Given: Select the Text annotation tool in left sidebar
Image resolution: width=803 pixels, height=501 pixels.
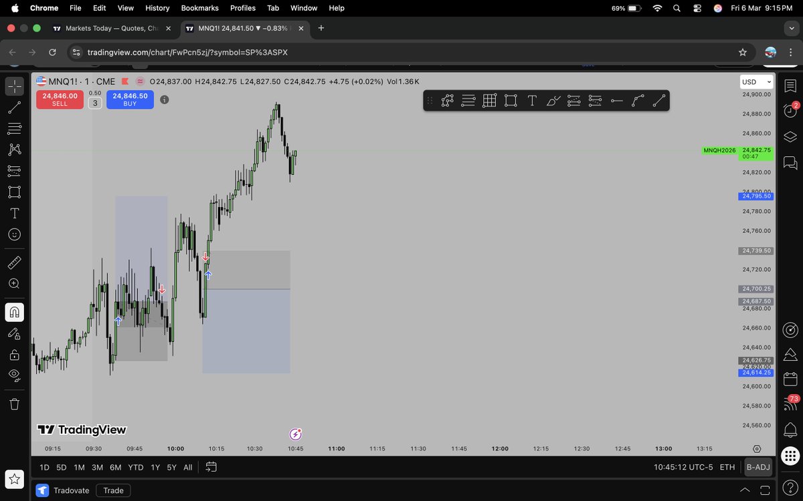Looking at the screenshot, I should click(14, 214).
